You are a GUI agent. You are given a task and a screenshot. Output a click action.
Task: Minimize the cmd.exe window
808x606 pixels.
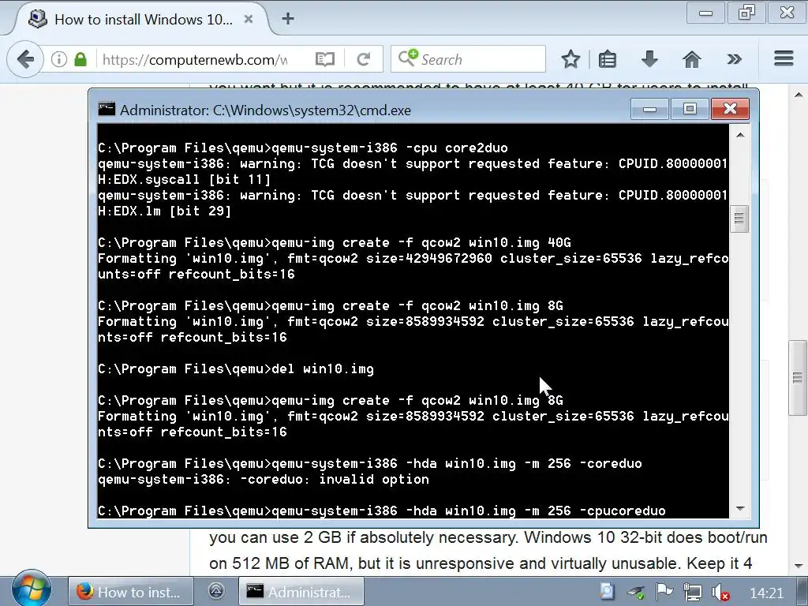[650, 109]
